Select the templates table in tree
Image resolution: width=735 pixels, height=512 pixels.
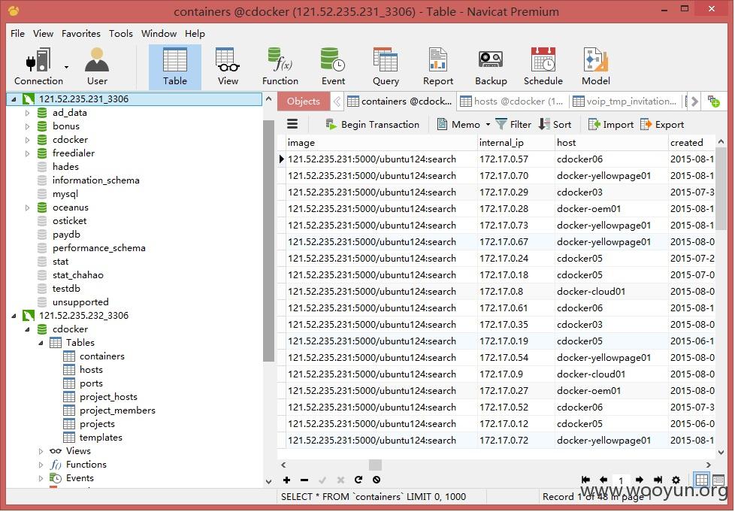101,438
